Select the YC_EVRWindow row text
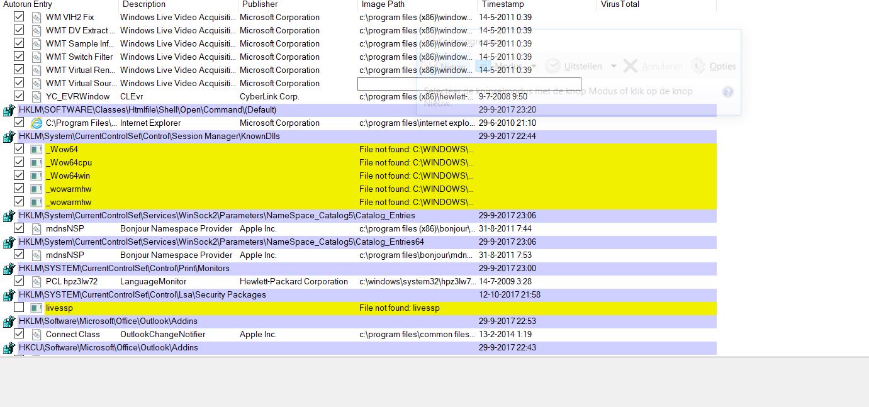 (78, 96)
